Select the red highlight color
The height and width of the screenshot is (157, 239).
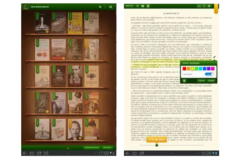click(184, 68)
